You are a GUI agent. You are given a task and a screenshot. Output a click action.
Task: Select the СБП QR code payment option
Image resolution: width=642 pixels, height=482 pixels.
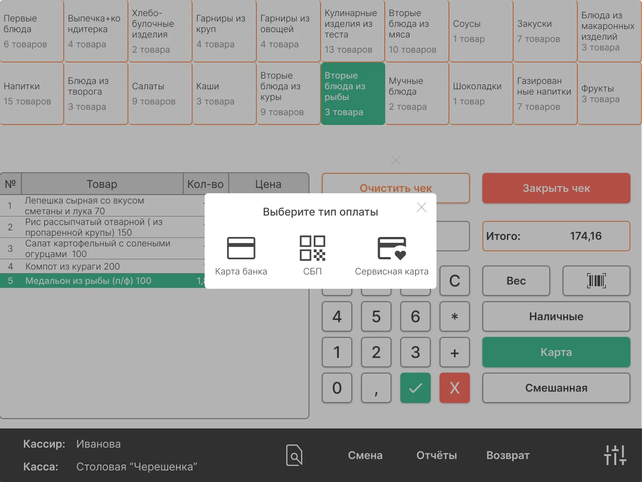click(313, 248)
